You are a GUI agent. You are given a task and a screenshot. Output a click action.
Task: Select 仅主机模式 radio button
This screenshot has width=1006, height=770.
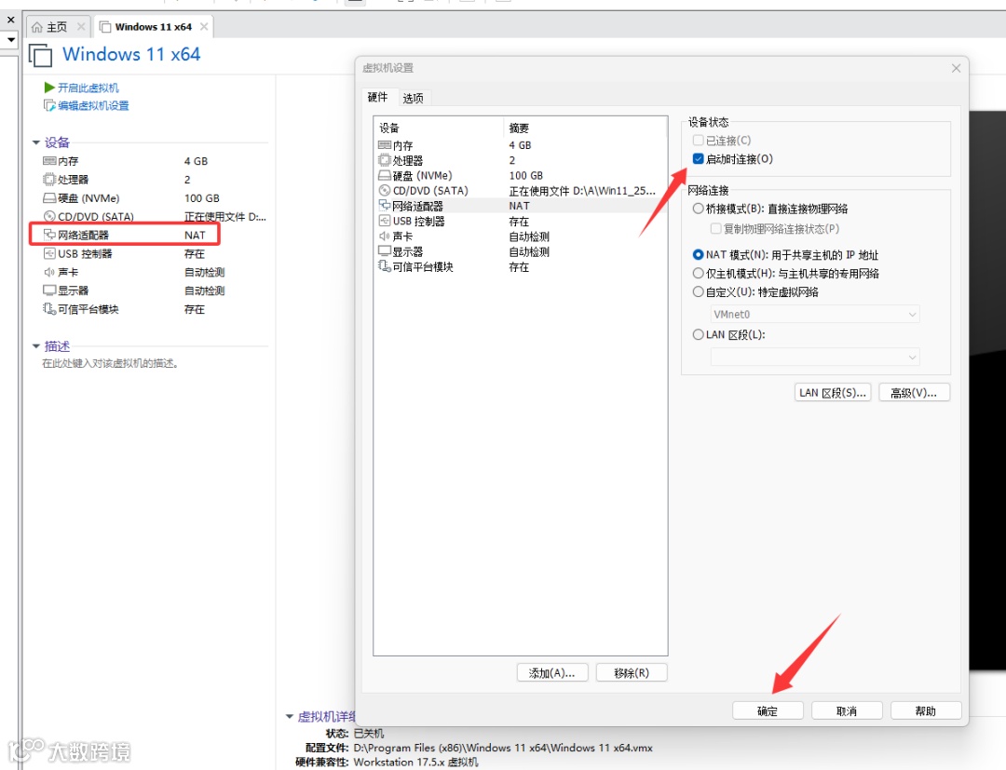click(x=698, y=273)
